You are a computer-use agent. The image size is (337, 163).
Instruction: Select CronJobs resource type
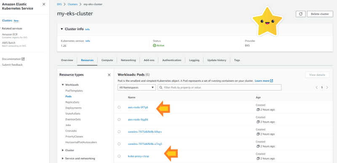coord(71,131)
